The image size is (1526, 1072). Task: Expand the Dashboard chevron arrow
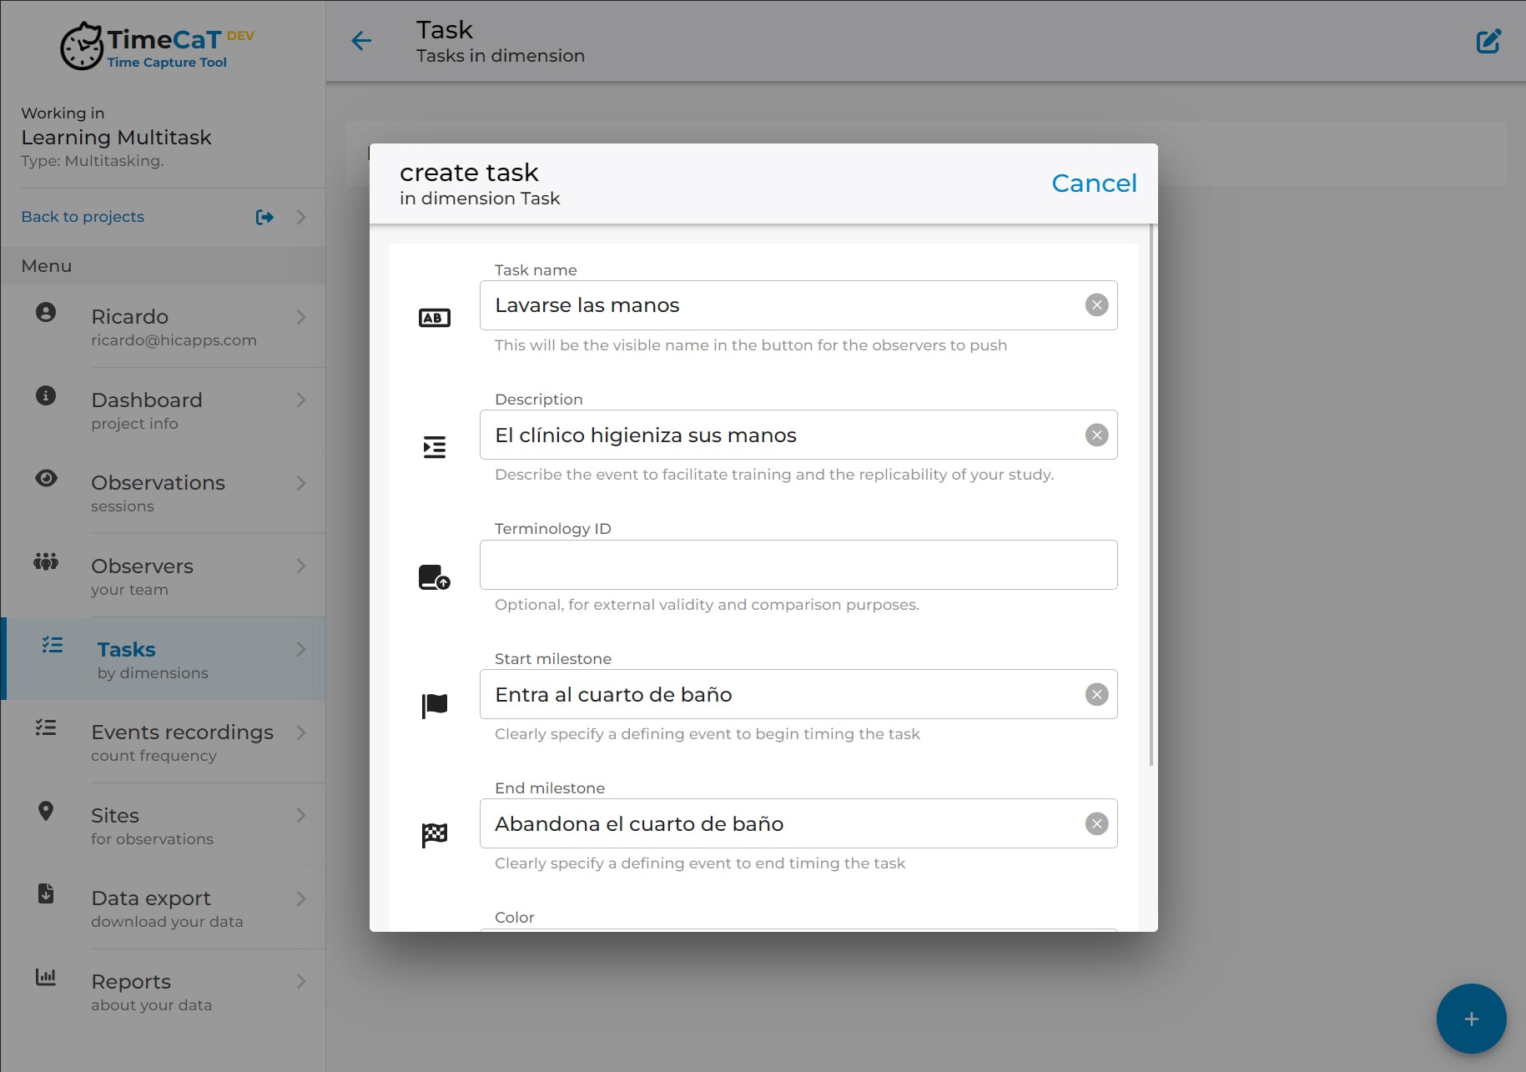coord(301,400)
